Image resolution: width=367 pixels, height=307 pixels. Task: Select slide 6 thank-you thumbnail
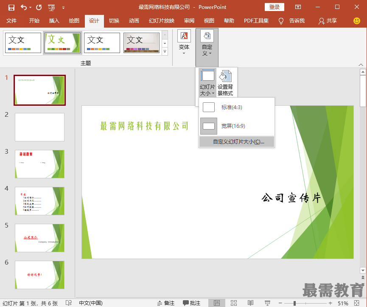click(x=39, y=275)
